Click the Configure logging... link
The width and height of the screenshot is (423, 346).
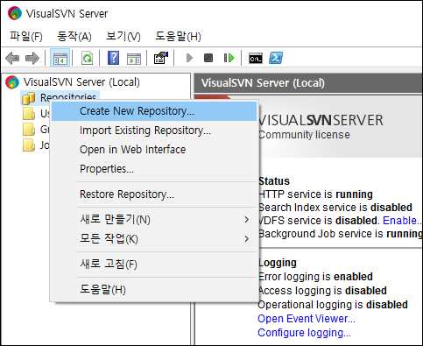[x=305, y=333]
